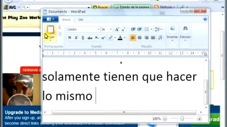This screenshot has height=127, width=227.
Task: Click Noticias button in the browser toolbar
Action: [165, 7]
